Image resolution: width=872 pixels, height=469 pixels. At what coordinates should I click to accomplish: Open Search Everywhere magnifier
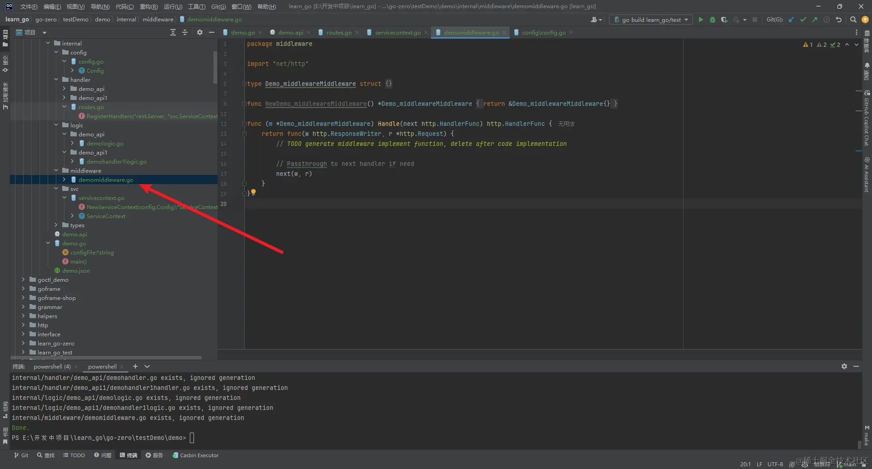click(853, 20)
